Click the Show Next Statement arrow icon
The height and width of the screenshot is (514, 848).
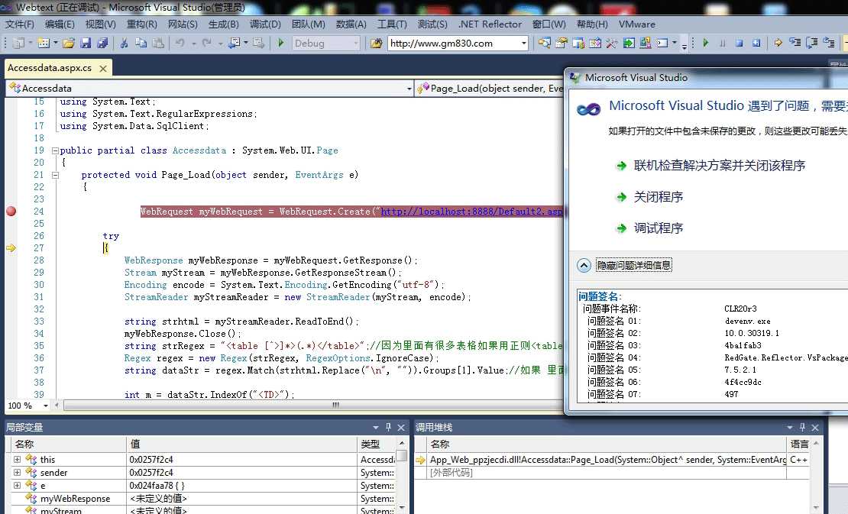point(778,44)
